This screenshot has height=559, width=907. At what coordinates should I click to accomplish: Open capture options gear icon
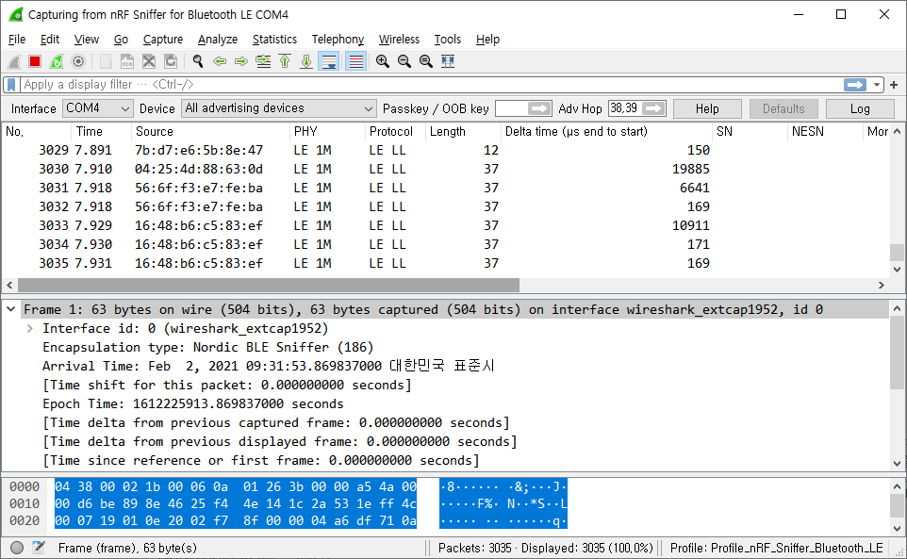[78, 61]
